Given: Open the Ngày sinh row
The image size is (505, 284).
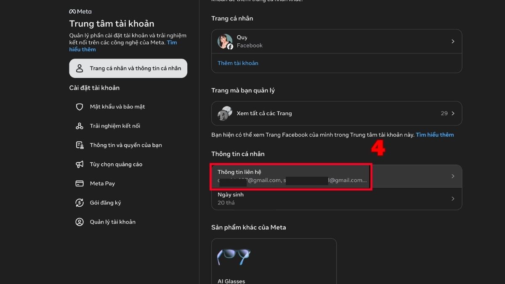Looking at the screenshot, I should point(337,199).
